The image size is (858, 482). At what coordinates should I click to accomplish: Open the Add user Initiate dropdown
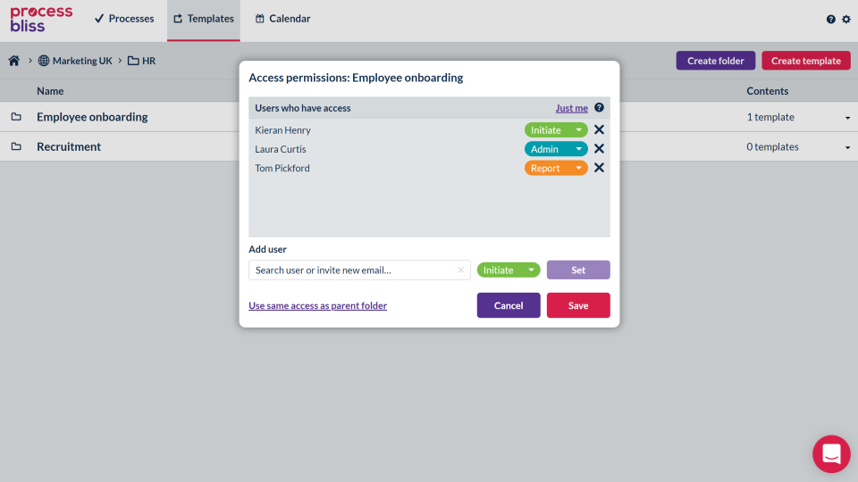click(509, 270)
